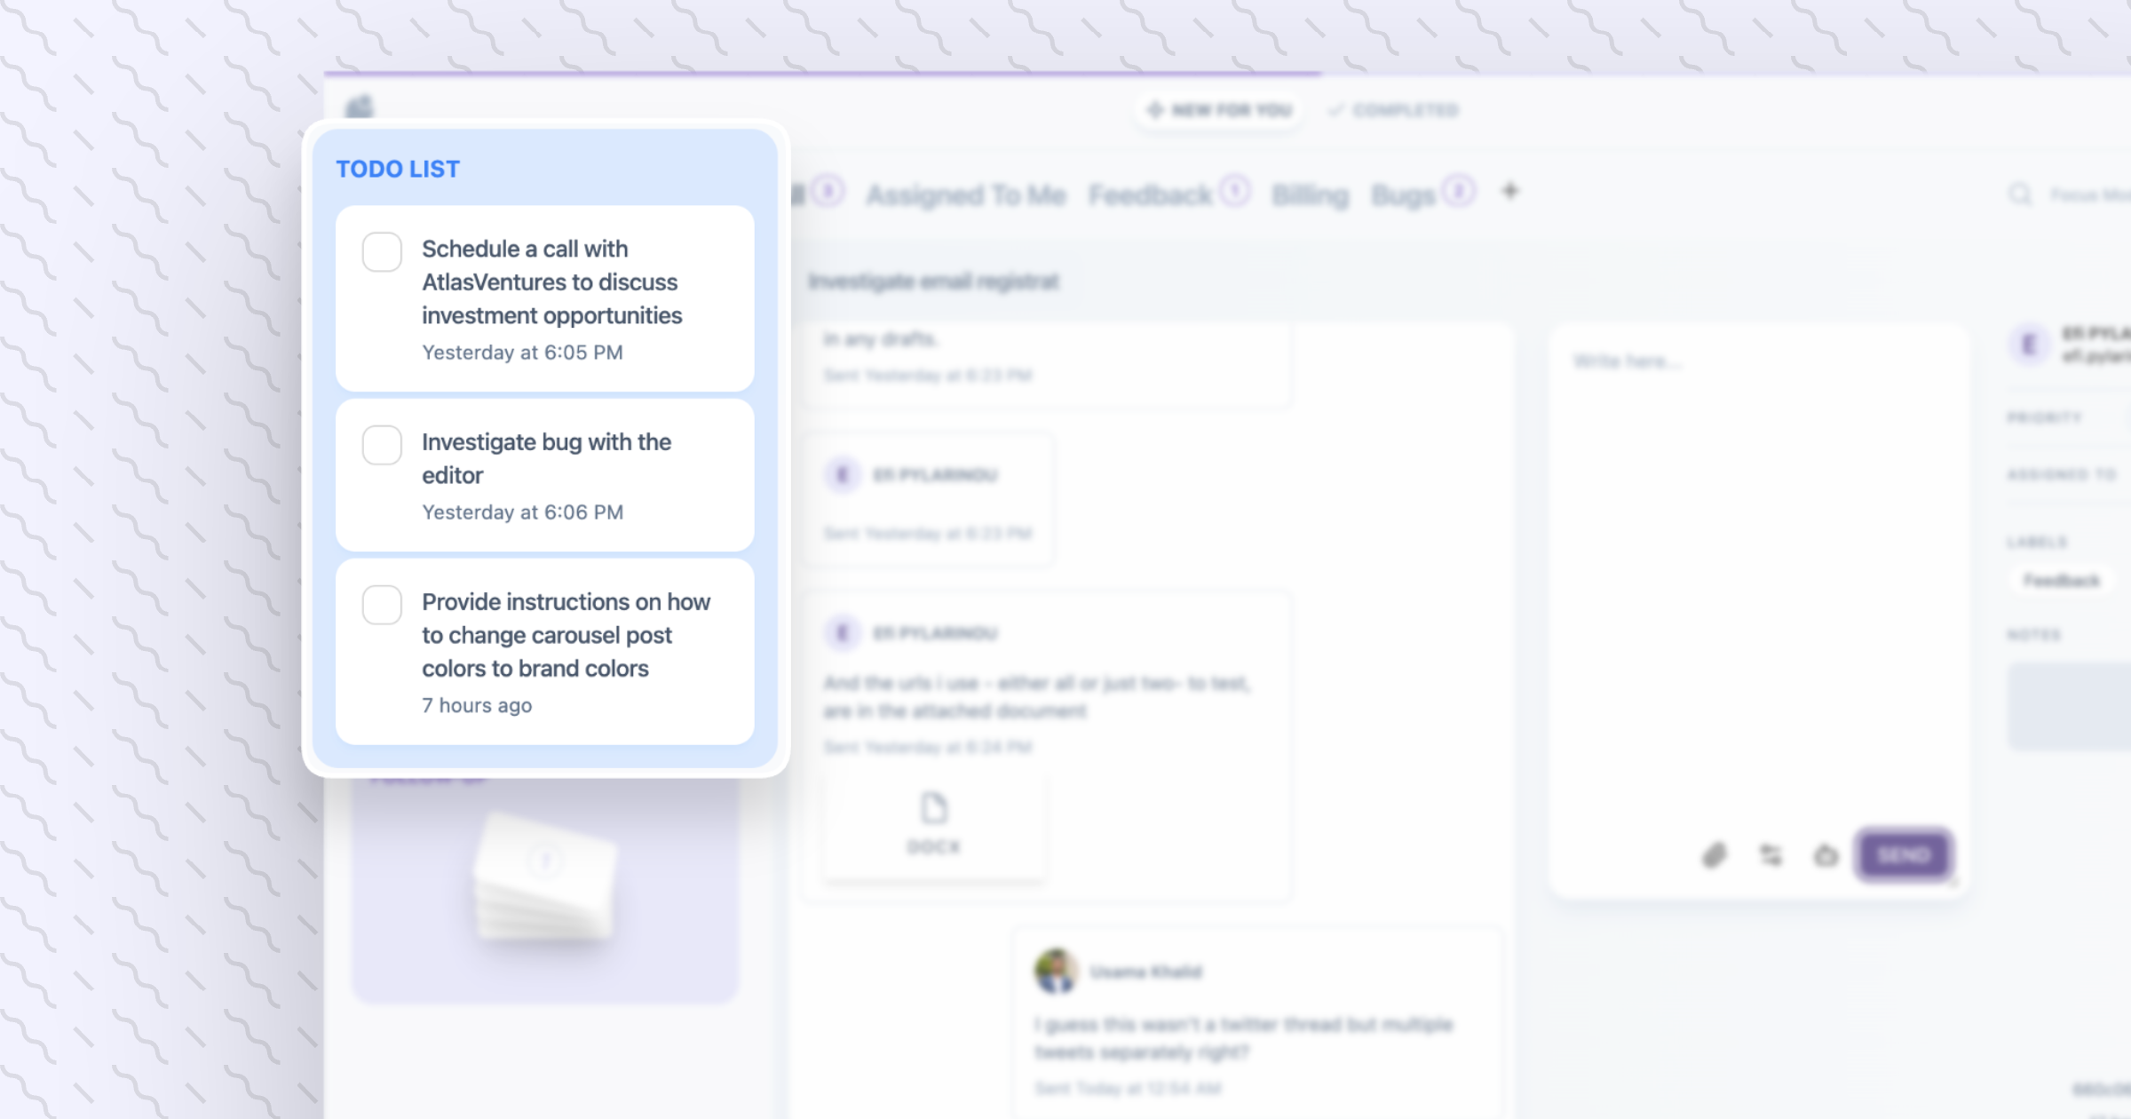Select the Billing tab
The height and width of the screenshot is (1119, 2131).
coord(1310,194)
